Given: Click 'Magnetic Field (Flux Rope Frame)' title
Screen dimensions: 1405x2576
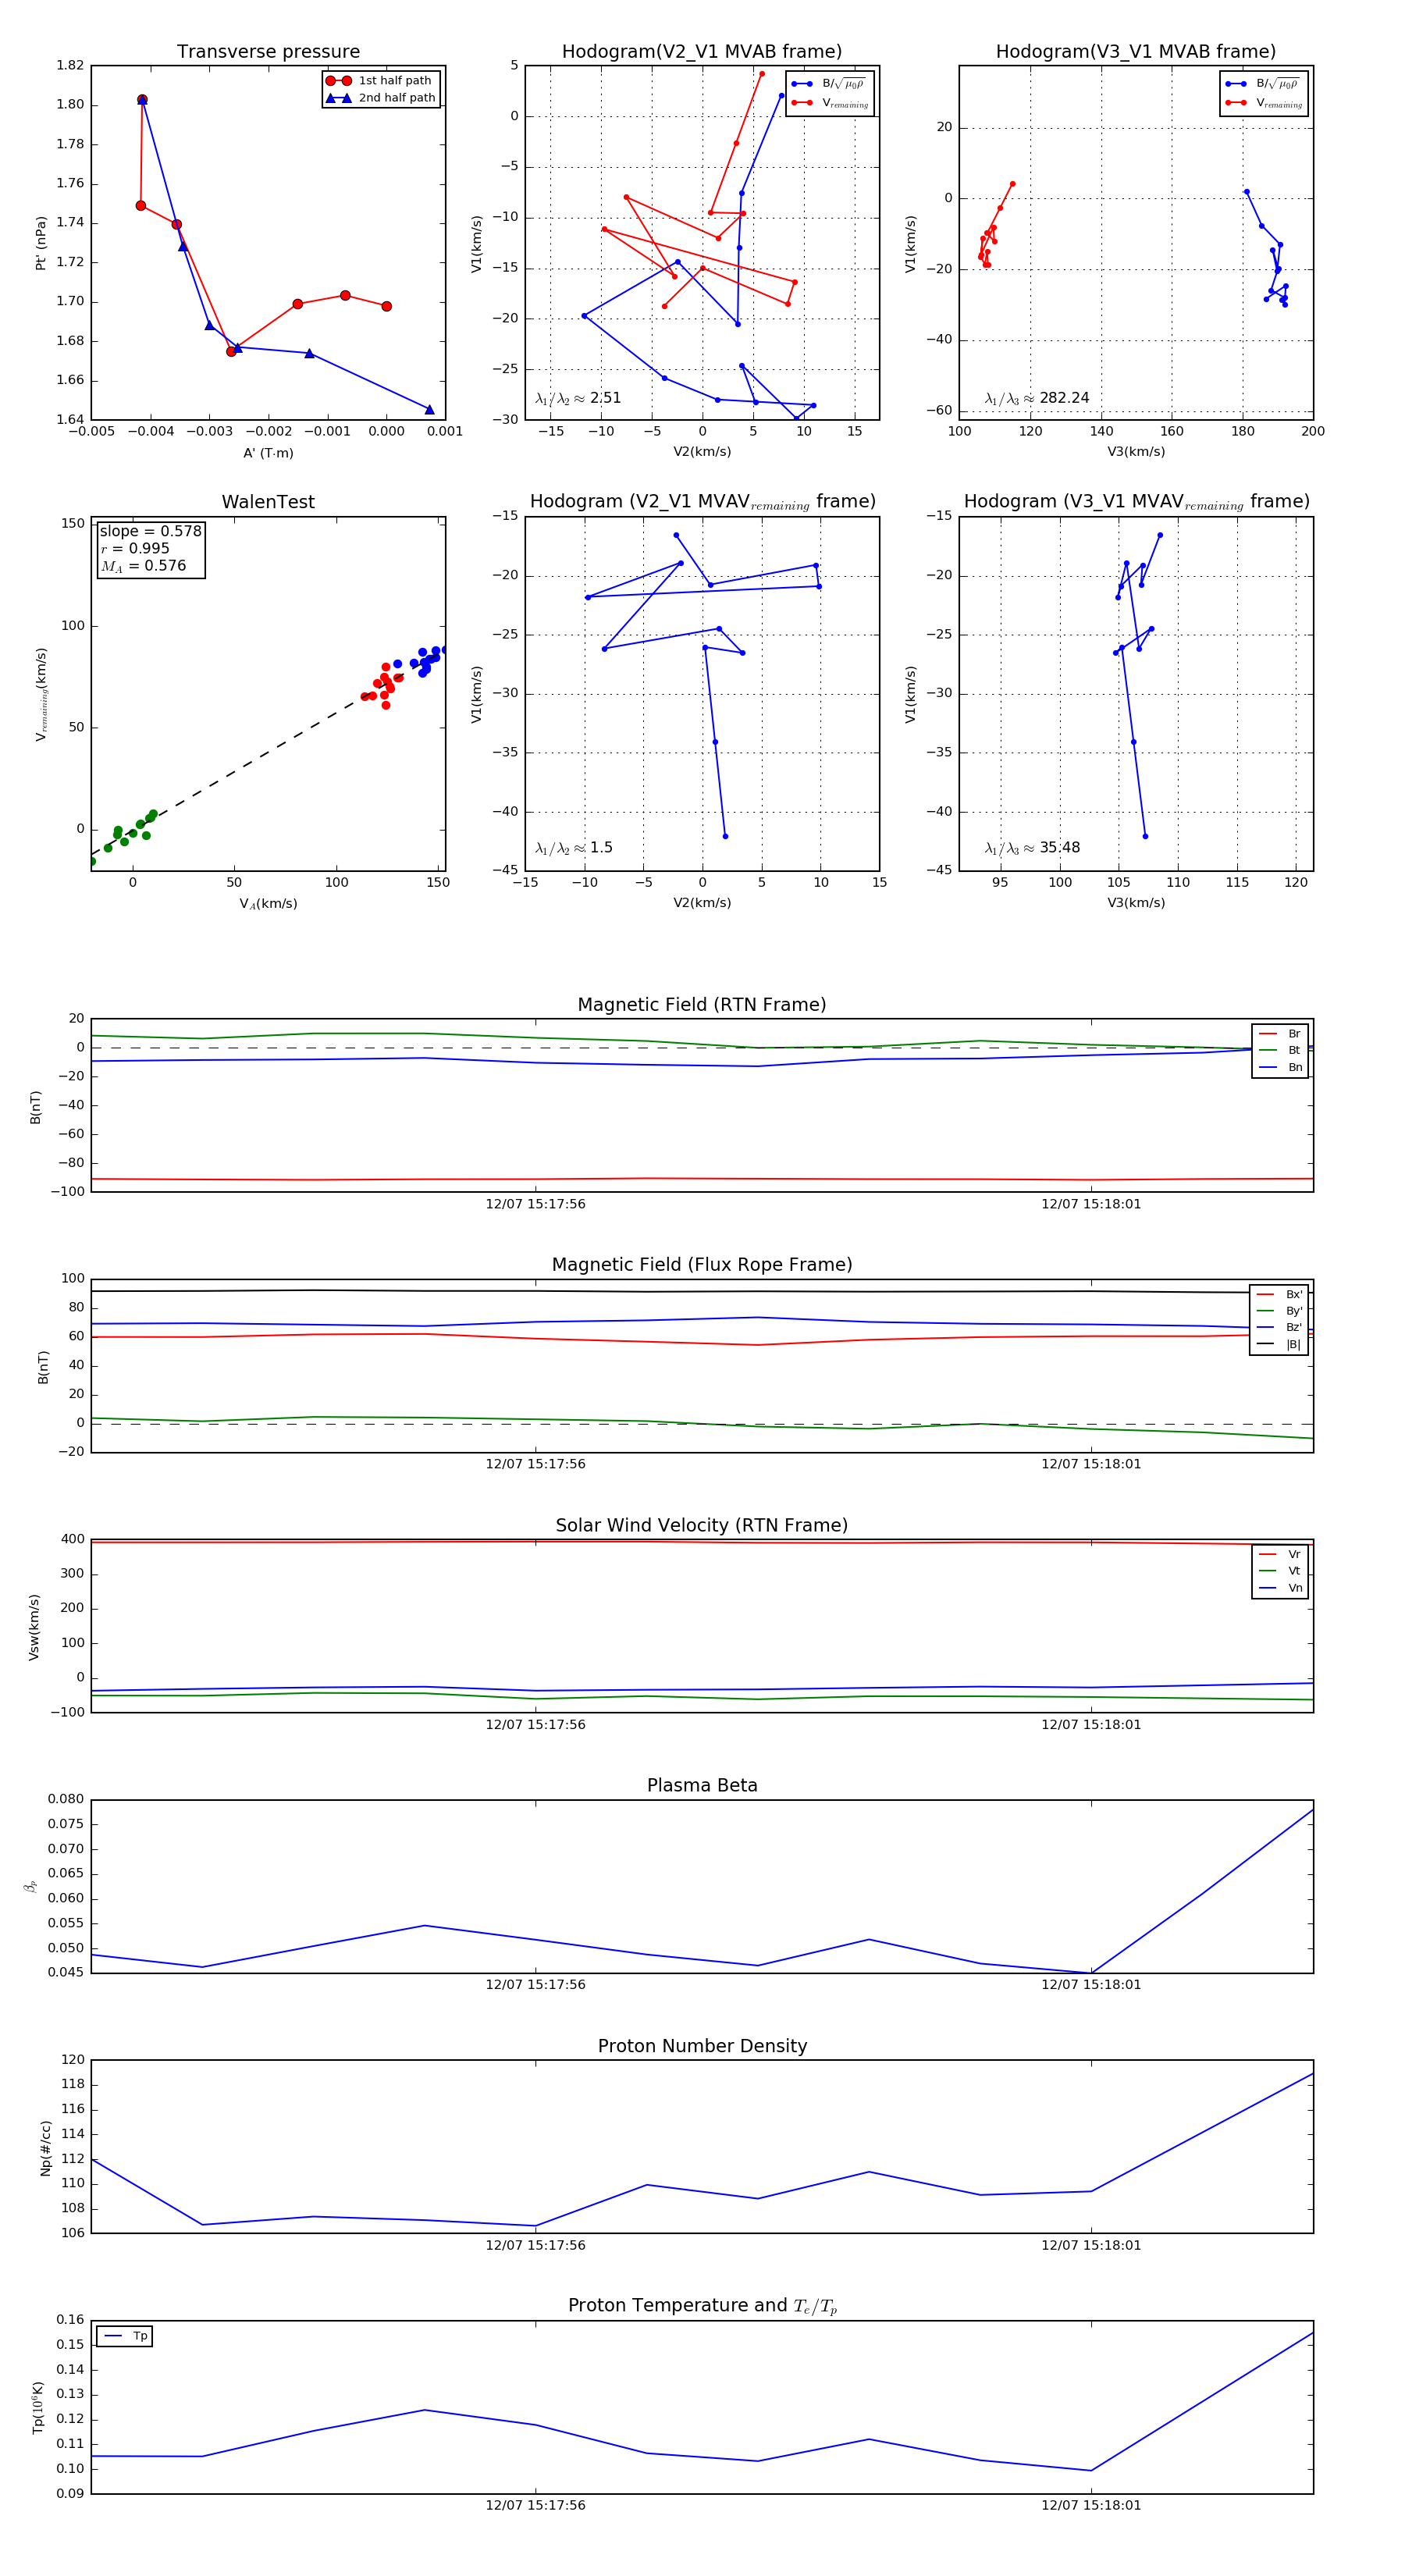Looking at the screenshot, I should coord(702,1265).
